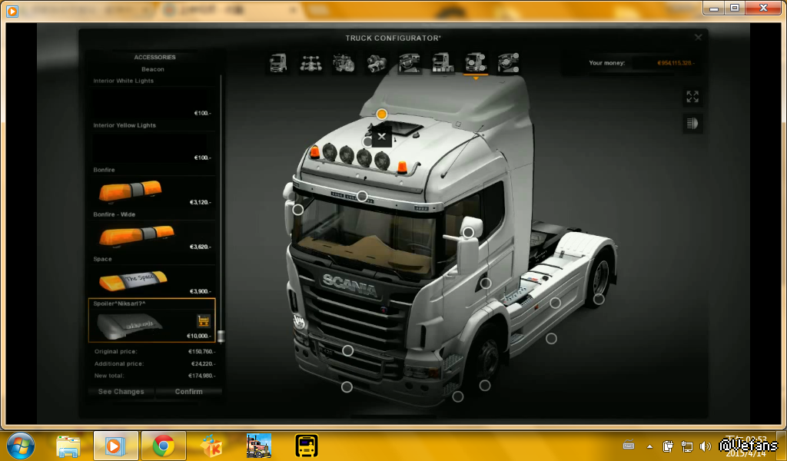Select the orange roof accessory slot marker

coord(381,114)
